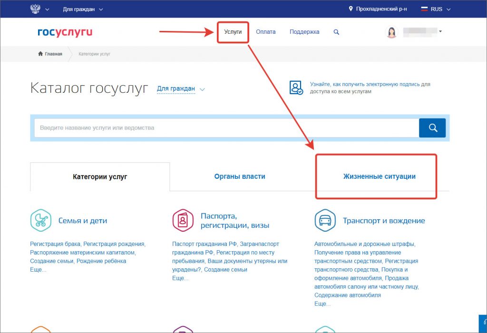Open the "Услуги" menu item

click(233, 32)
